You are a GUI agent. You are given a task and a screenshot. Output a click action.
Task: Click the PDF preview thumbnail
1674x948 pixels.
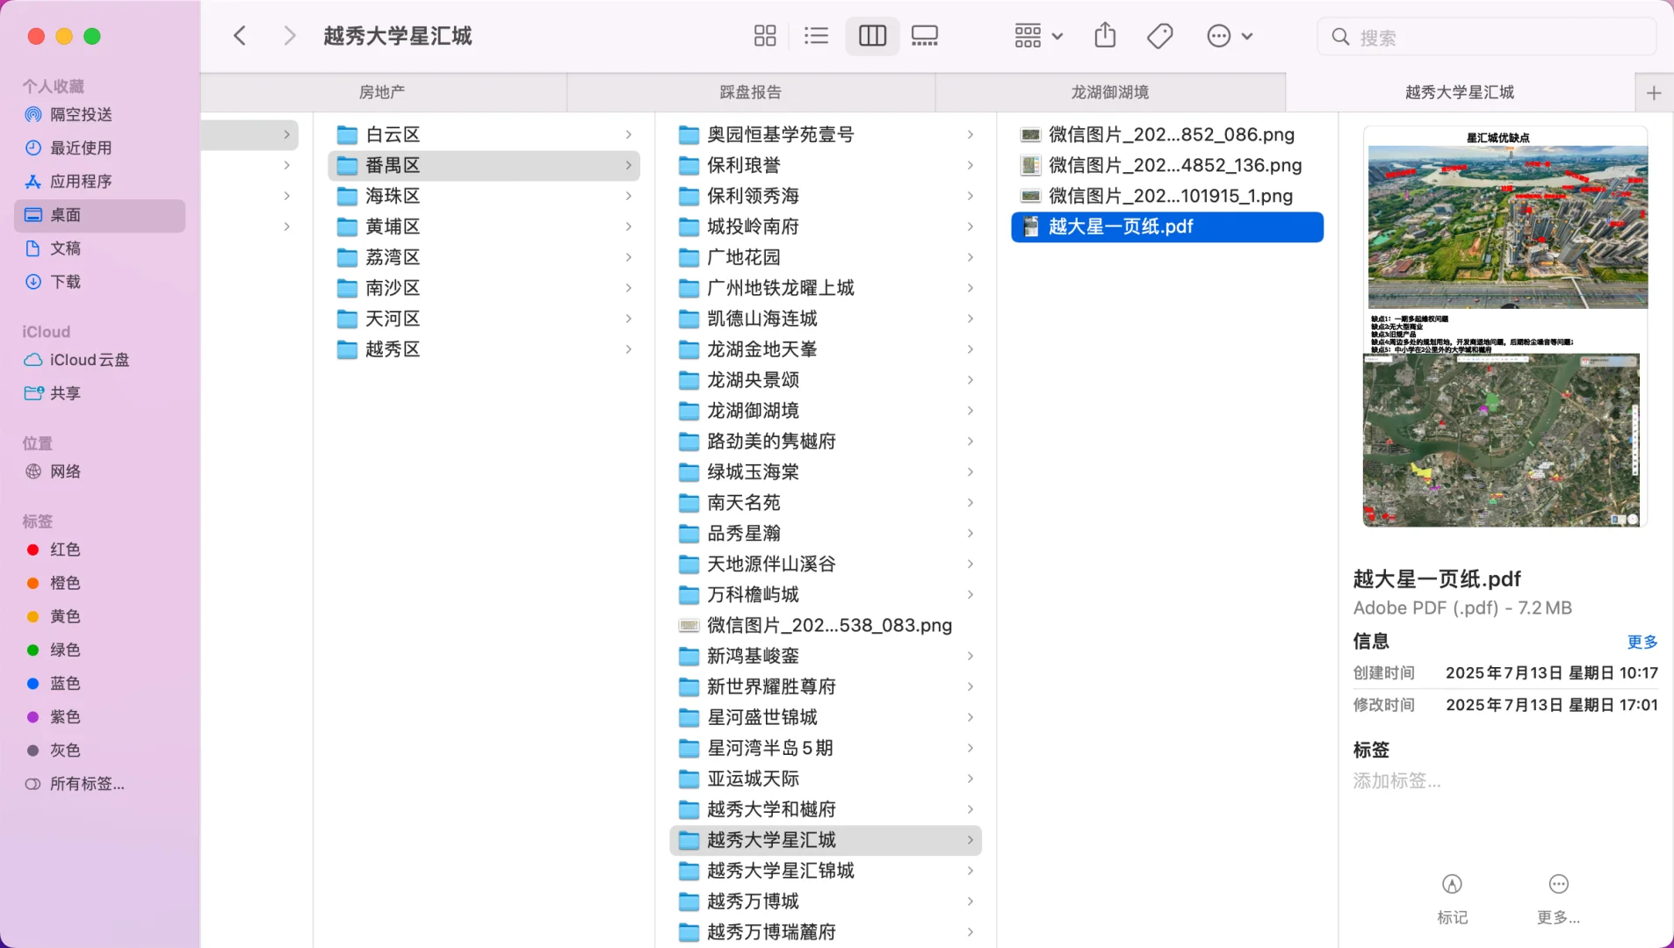tap(1505, 327)
